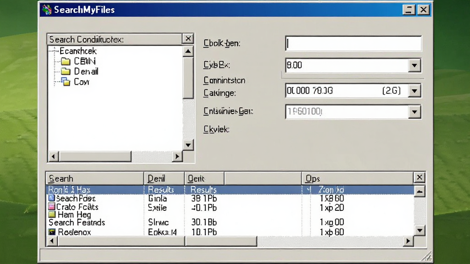
Task: Click the tree panel scroll down arrow
Action: click(x=188, y=145)
